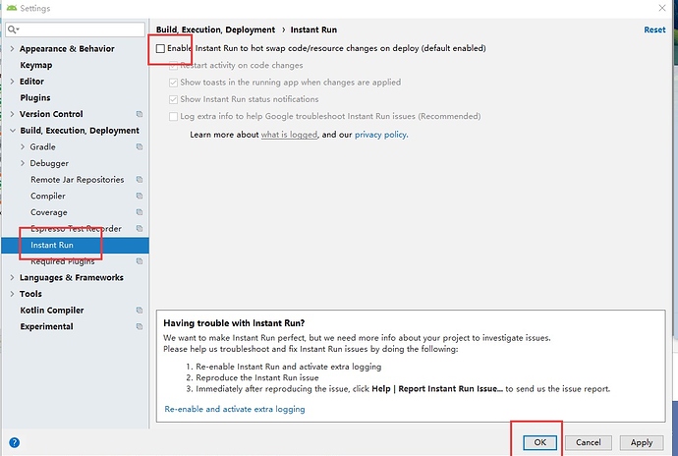Open Kotlin Compiler settings
Image resolution: width=678 pixels, height=456 pixels.
(52, 311)
